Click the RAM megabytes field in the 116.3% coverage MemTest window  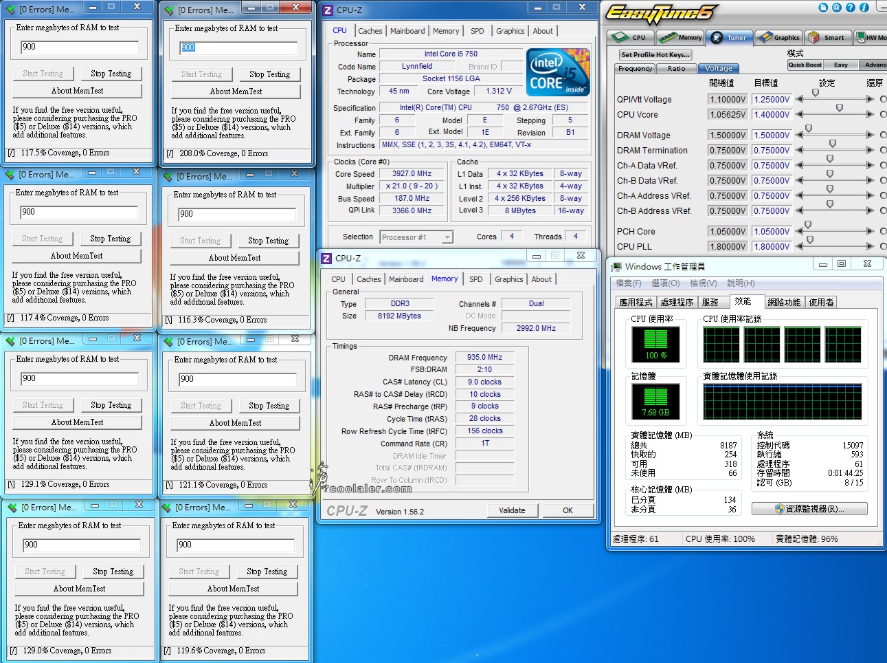pos(236,214)
